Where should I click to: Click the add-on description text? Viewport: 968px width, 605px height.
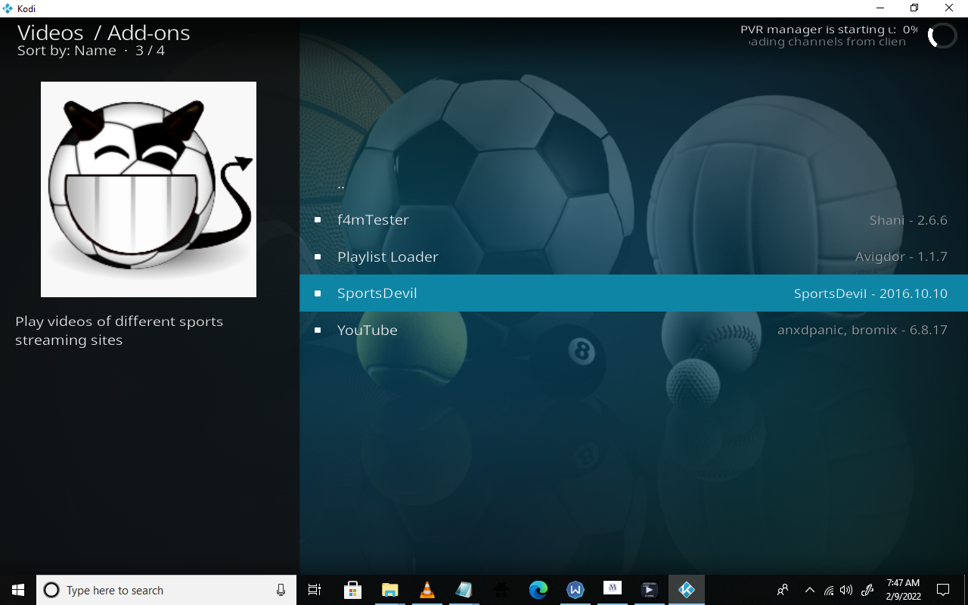click(x=119, y=330)
